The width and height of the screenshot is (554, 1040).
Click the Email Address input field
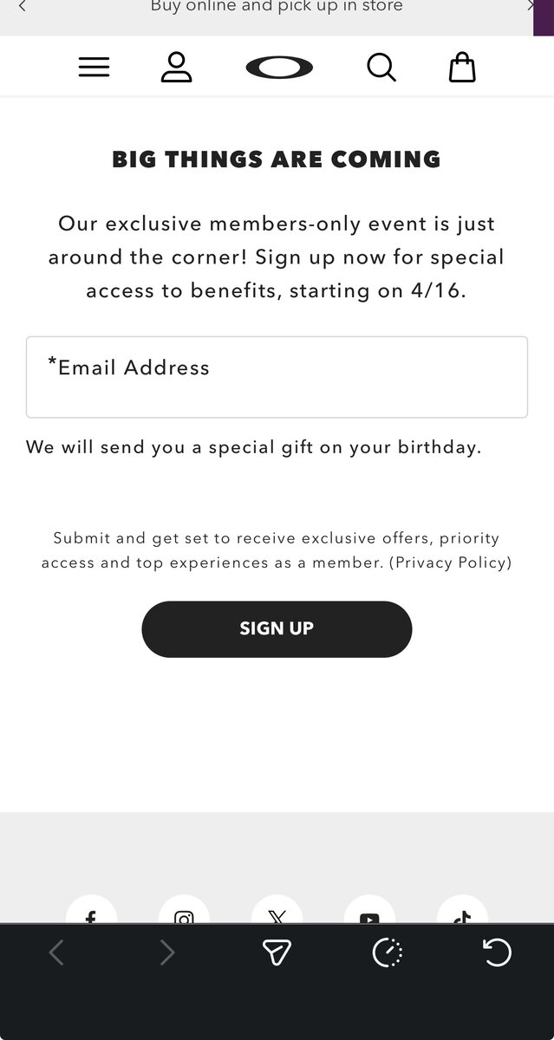(x=277, y=377)
